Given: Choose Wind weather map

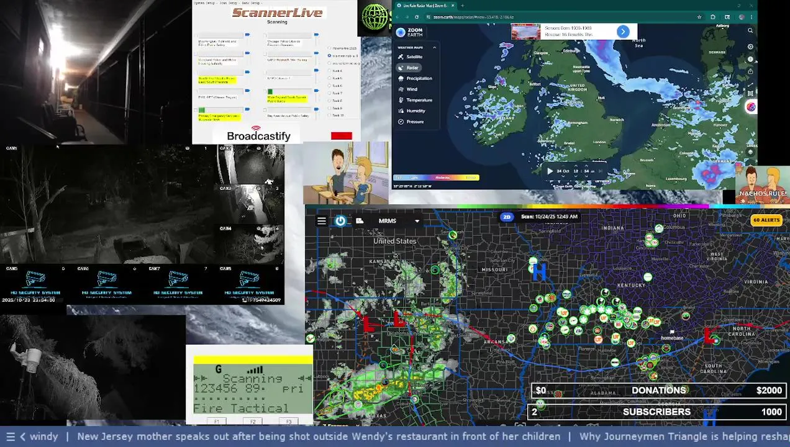Looking at the screenshot, I should click(x=408, y=89).
